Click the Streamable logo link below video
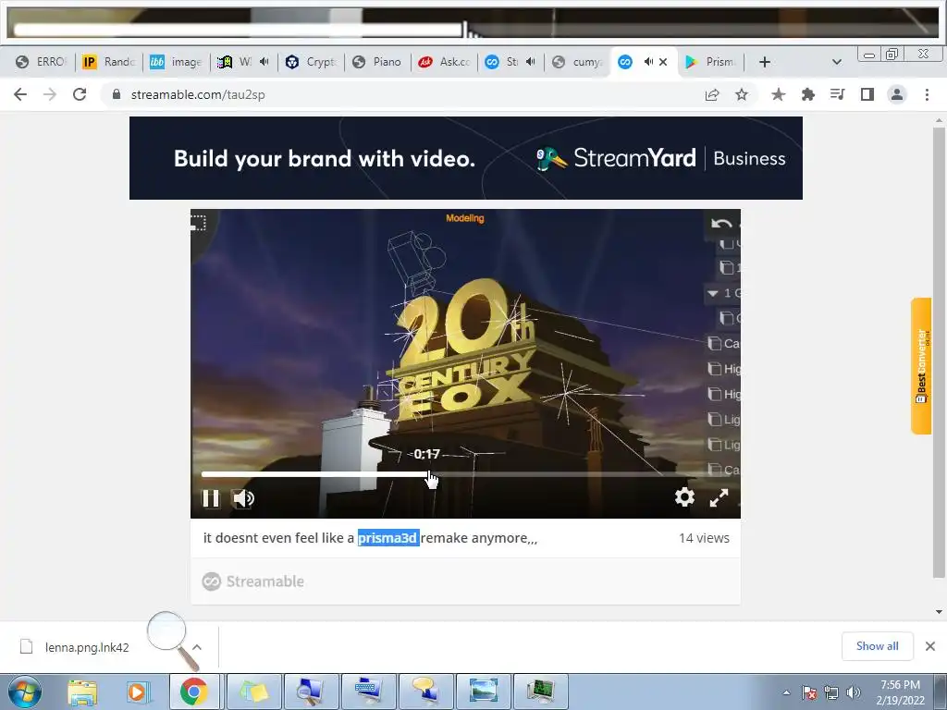947x710 pixels. 253,581
